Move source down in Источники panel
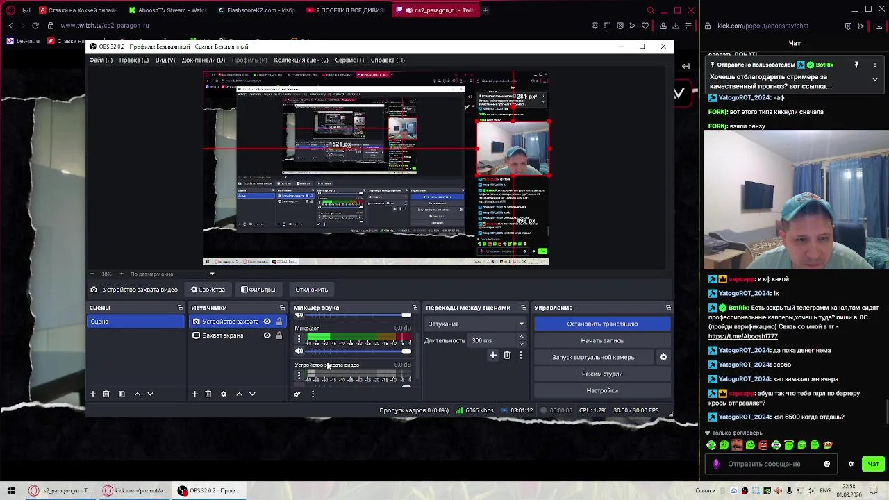Screen dimensions: 889x500 click(252, 394)
